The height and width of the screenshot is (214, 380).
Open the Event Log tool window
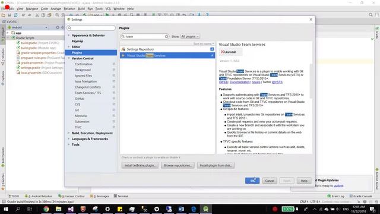(336, 196)
